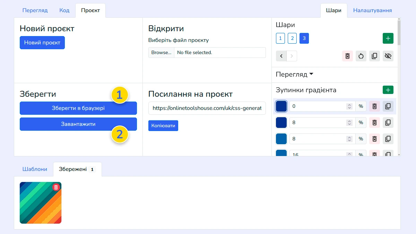Duplicate the current layer

[x=374, y=56]
